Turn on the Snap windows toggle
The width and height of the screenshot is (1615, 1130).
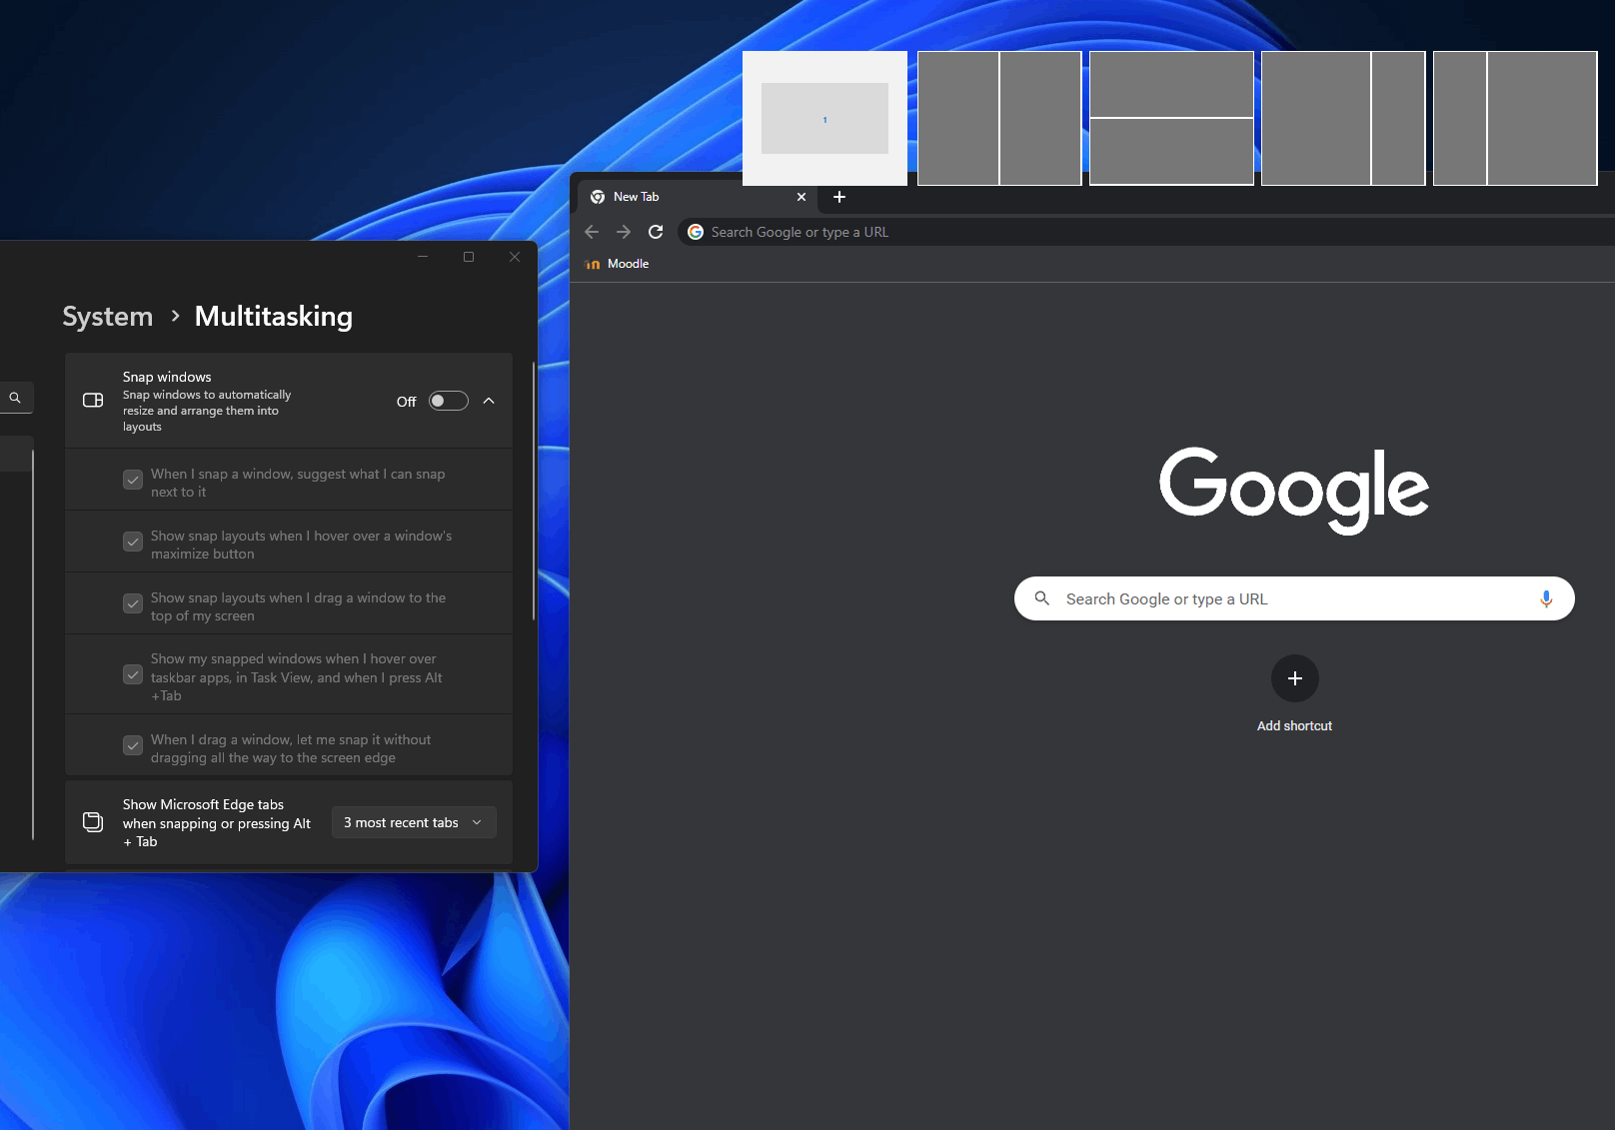(448, 400)
